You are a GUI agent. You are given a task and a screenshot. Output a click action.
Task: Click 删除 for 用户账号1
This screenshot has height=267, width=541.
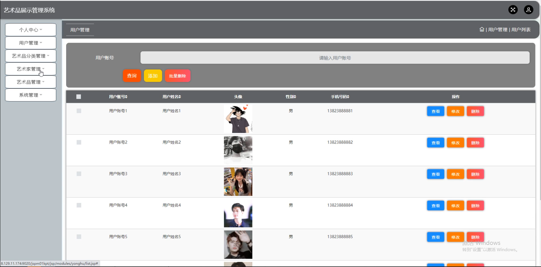[475, 111]
